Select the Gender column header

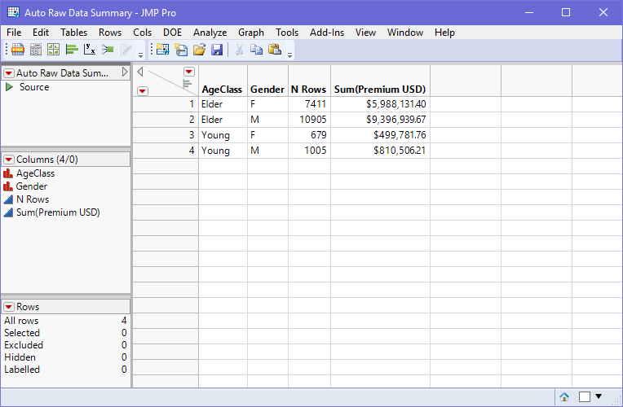pos(267,81)
